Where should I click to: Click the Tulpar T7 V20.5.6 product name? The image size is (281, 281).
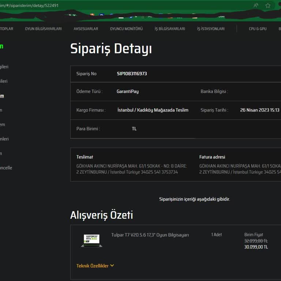coord(150,235)
